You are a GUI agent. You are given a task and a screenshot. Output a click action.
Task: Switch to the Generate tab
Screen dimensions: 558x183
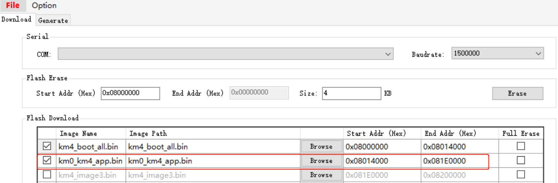click(x=53, y=20)
